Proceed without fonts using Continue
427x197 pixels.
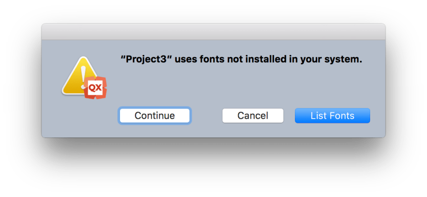154,116
